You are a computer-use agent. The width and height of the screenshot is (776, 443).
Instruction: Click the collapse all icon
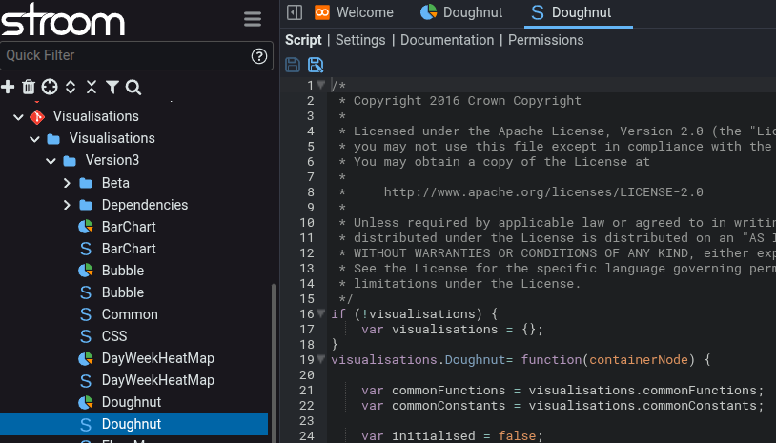[x=92, y=87]
